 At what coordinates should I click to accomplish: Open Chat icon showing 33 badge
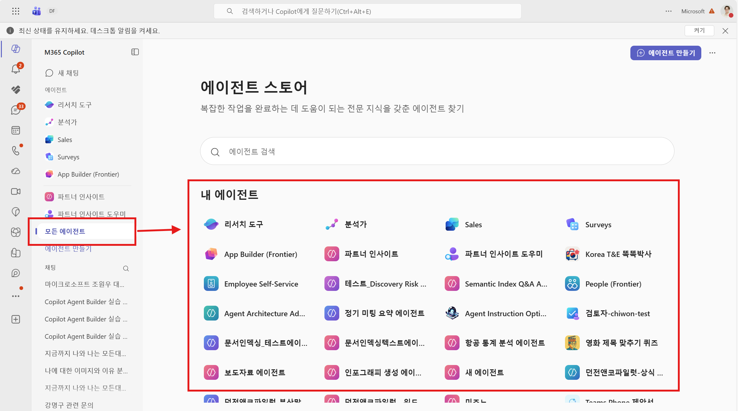[16, 109]
